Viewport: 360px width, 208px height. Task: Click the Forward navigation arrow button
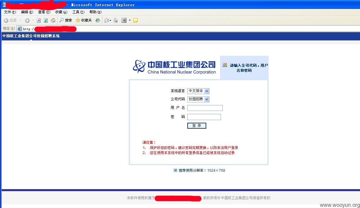[27, 20]
